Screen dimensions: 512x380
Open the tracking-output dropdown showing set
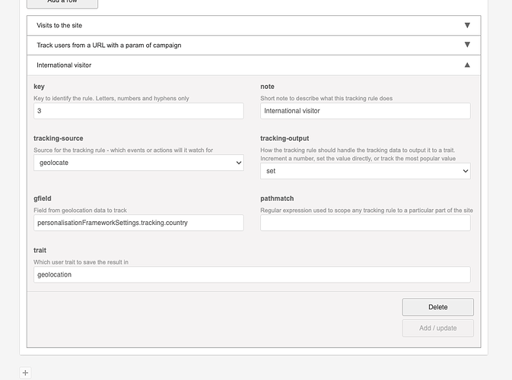(365, 171)
